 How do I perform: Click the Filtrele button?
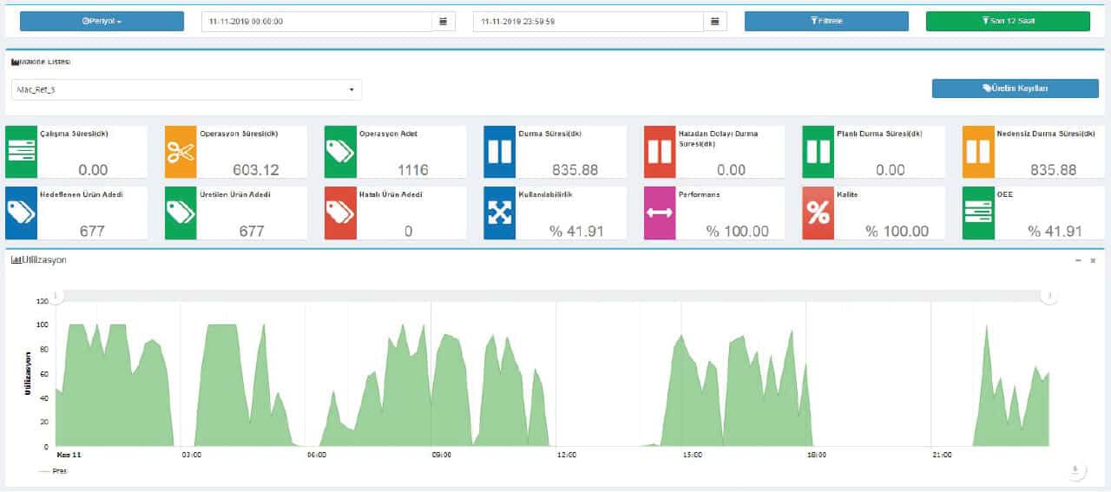click(826, 22)
